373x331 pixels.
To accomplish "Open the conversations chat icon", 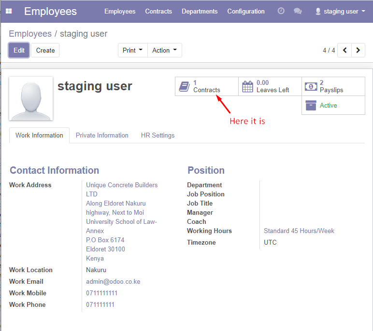I will (298, 11).
